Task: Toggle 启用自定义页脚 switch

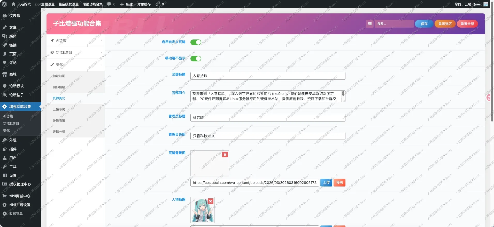Action: click(x=196, y=42)
